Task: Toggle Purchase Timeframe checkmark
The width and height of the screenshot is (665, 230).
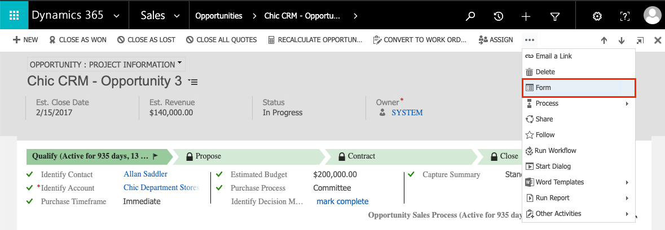Action: pyautogui.click(x=29, y=201)
